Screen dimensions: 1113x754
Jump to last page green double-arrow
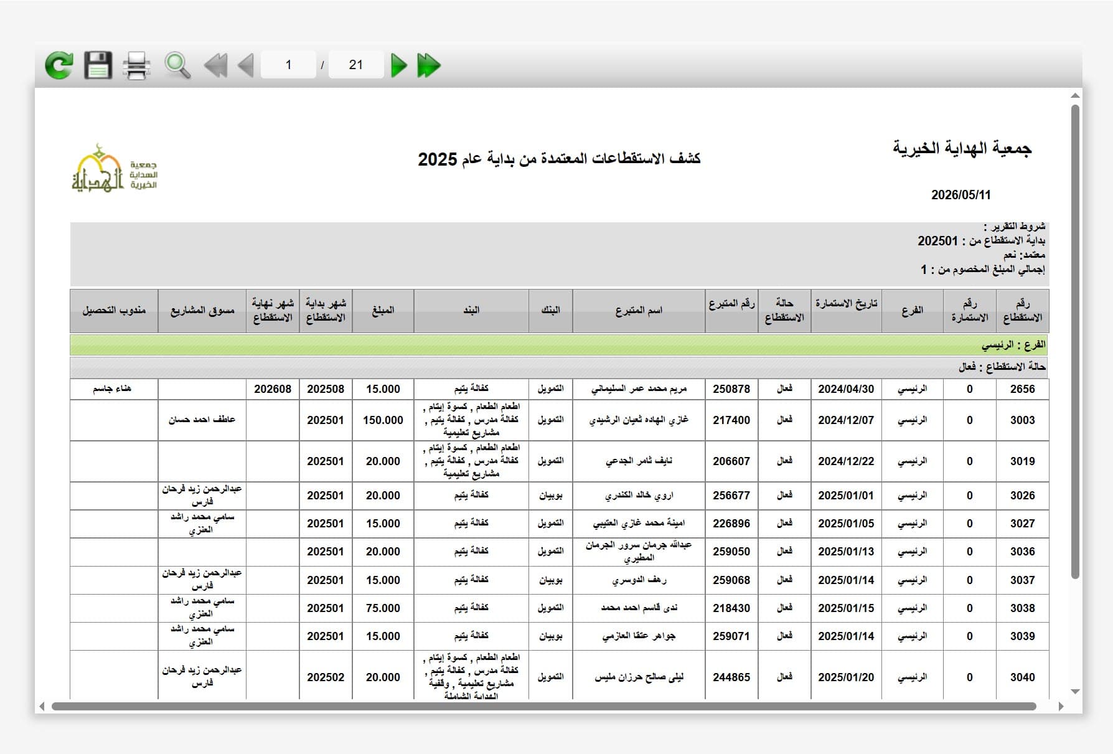(428, 65)
